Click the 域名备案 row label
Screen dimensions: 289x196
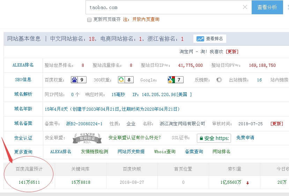(23, 123)
